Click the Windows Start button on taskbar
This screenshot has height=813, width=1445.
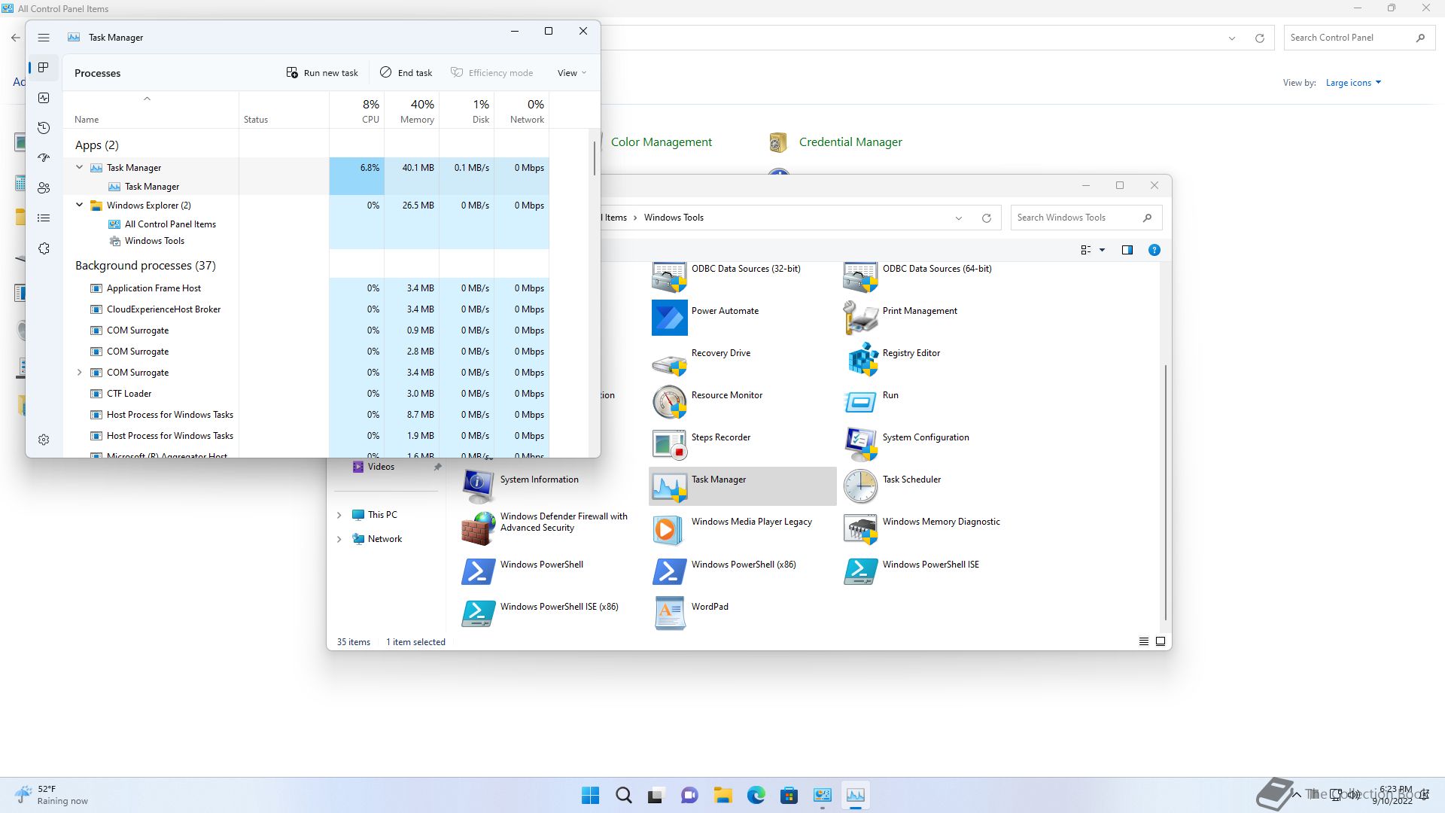[x=591, y=795]
